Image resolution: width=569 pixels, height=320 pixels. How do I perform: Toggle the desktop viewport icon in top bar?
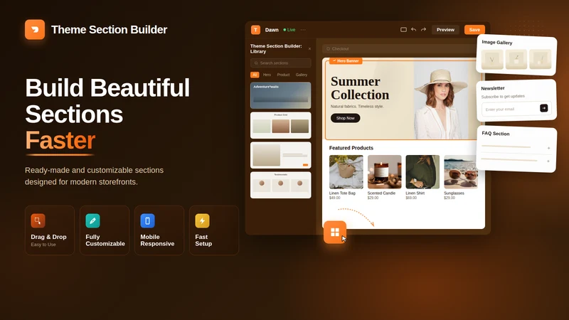(x=403, y=30)
